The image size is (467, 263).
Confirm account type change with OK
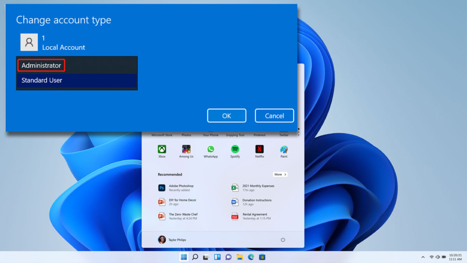tap(226, 115)
